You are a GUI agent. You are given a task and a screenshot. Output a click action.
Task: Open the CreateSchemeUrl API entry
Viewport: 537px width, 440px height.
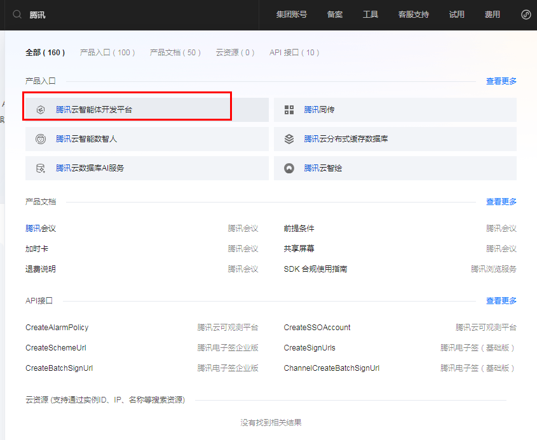[56, 348]
